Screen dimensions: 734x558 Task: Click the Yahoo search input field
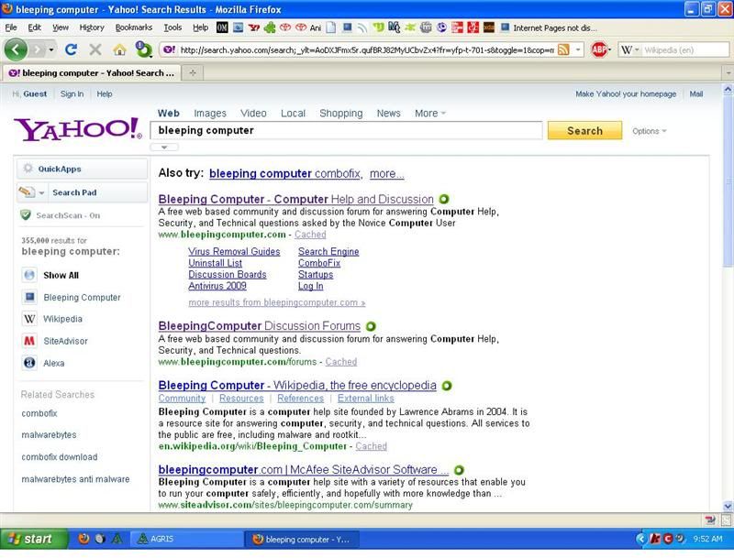346,130
